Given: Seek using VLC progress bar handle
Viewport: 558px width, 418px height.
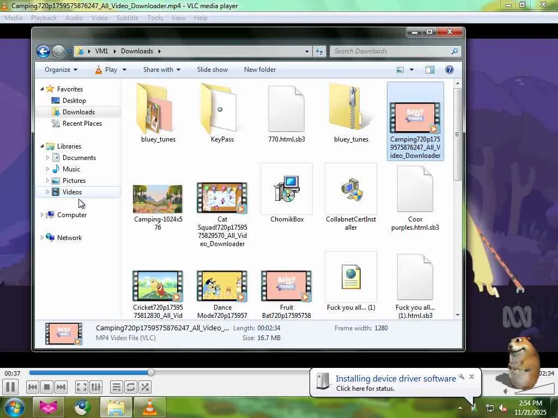Looking at the screenshot, I should [151, 372].
